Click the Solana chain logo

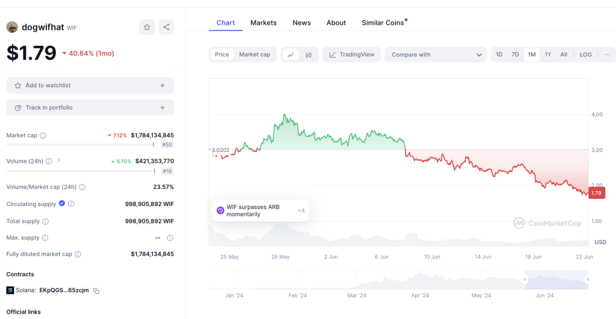click(10, 290)
